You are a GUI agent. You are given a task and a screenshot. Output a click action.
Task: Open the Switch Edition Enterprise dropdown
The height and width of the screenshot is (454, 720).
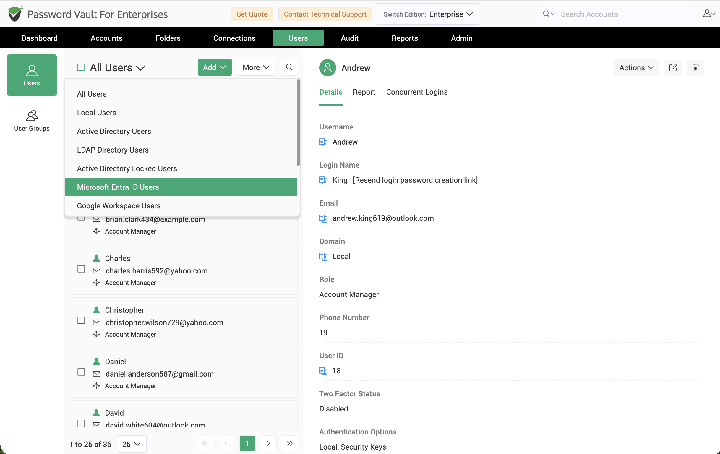(428, 14)
